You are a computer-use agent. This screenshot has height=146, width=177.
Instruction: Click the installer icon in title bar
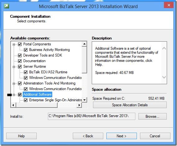[7, 6]
